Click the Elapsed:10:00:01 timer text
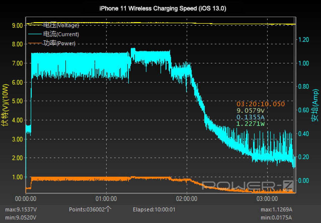The image size is (321, 223). click(154, 209)
